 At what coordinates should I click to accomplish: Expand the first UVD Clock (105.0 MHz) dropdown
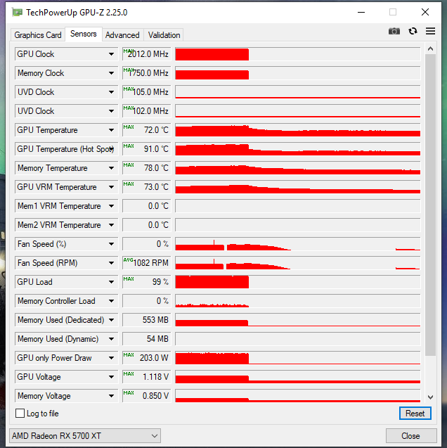[111, 92]
